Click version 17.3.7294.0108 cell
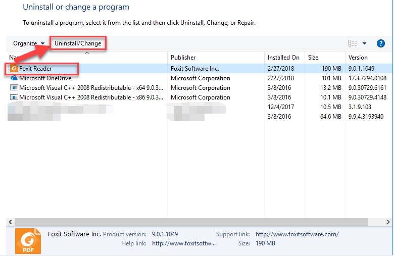394x256 pixels. 367,78
